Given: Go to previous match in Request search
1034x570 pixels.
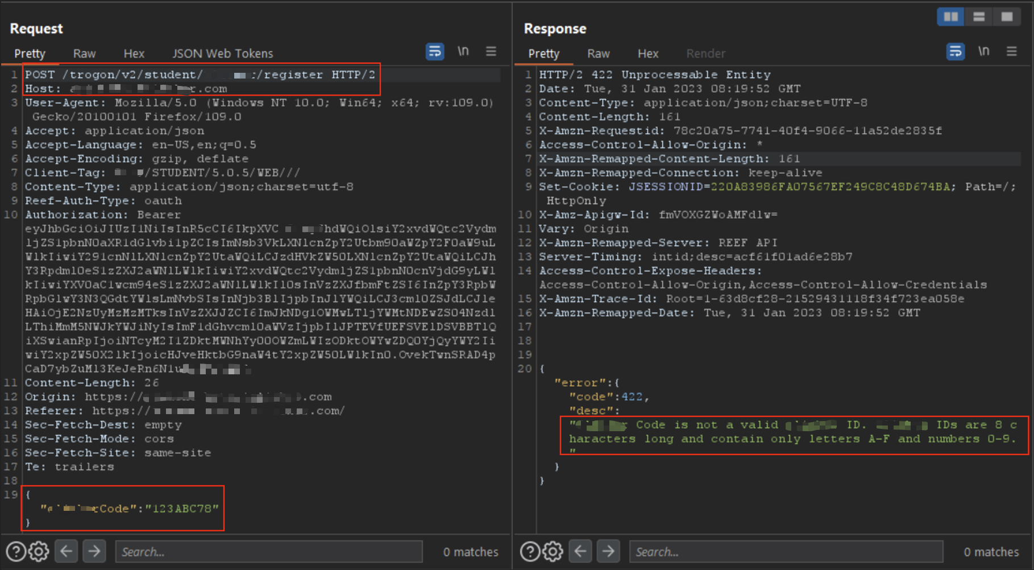Looking at the screenshot, I should click(x=67, y=551).
